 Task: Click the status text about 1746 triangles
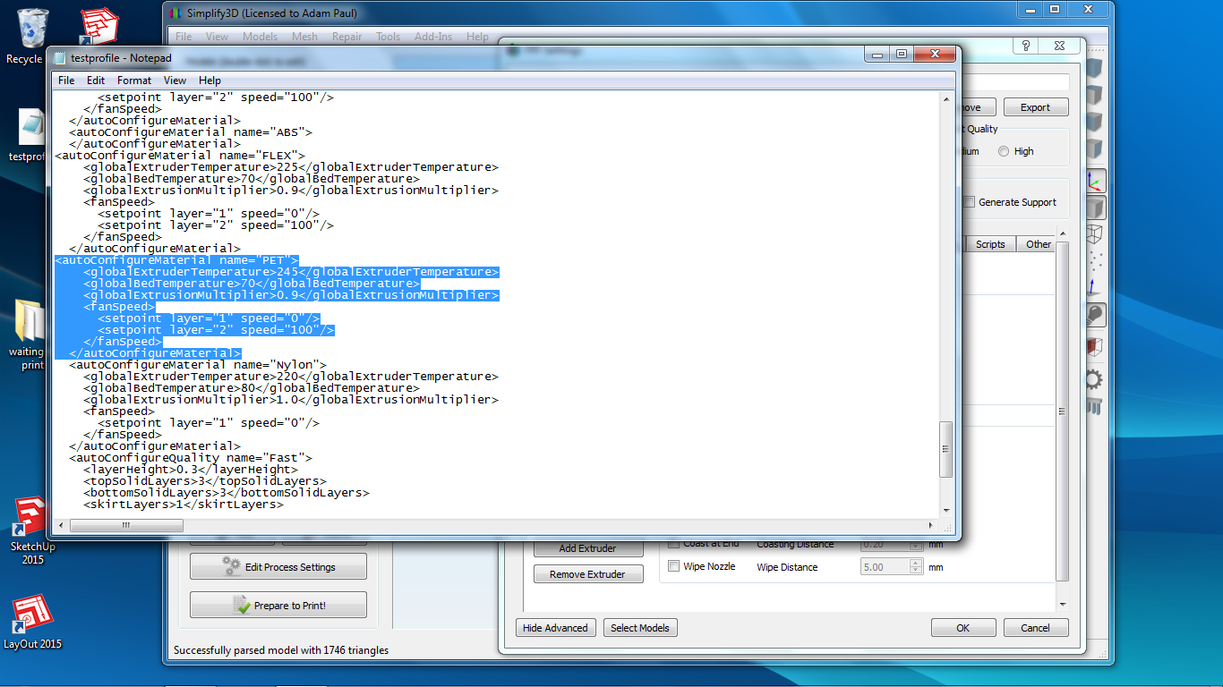(x=281, y=650)
